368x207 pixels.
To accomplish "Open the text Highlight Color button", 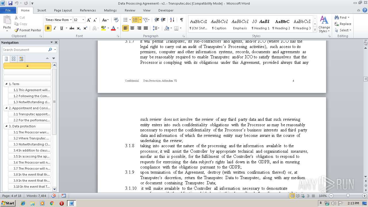I will point(103,28).
